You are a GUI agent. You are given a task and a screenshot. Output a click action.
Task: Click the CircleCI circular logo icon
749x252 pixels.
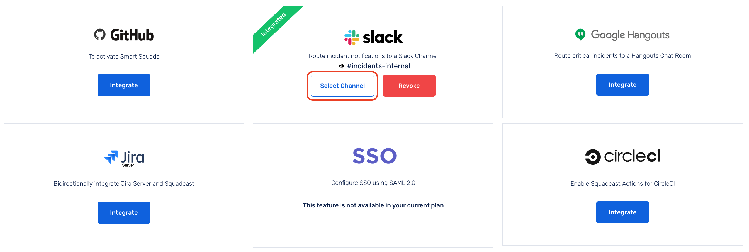[x=593, y=157]
